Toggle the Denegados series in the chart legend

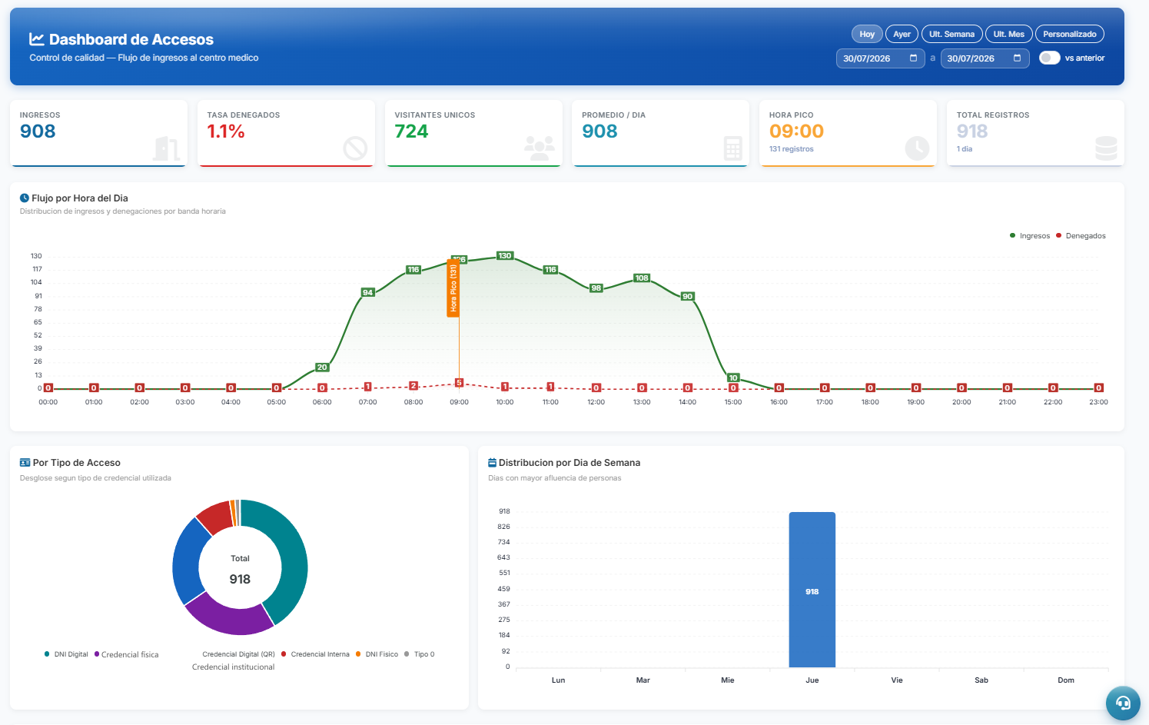1081,236
